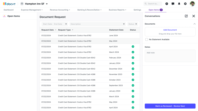Image resolution: width=198 pixels, height=111 pixels.
Task: Open the Hampton Inn SF business dropdown
Action: pos(34,4)
